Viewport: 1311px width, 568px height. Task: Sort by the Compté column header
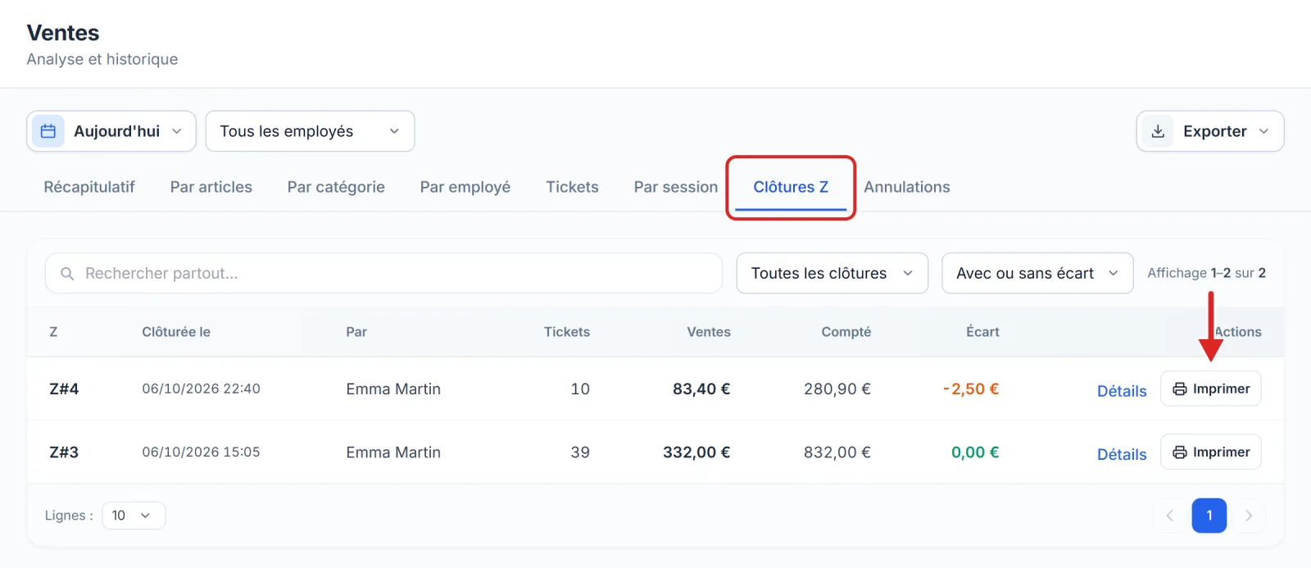coord(846,332)
